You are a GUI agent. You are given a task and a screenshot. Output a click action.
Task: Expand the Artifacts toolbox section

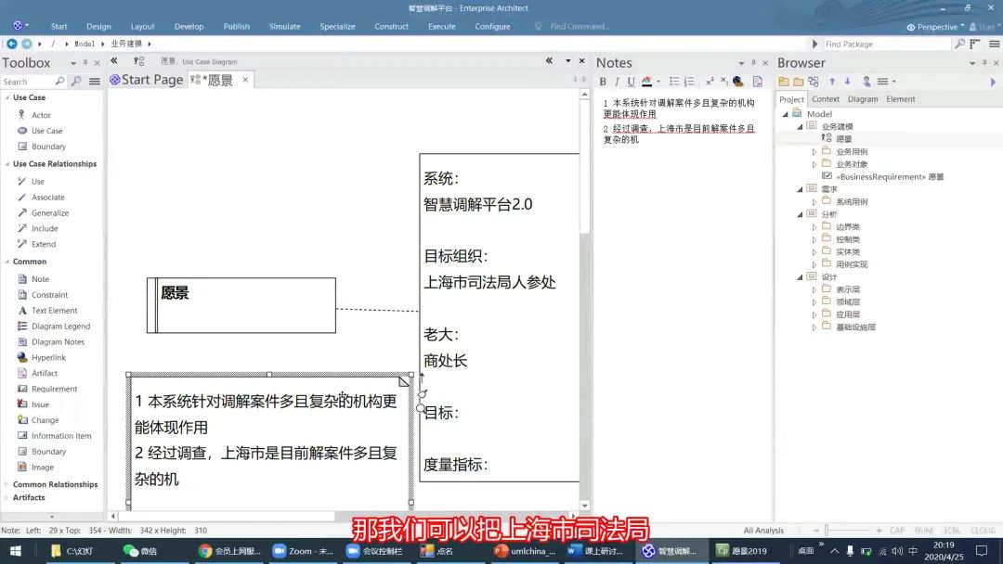click(x=7, y=497)
